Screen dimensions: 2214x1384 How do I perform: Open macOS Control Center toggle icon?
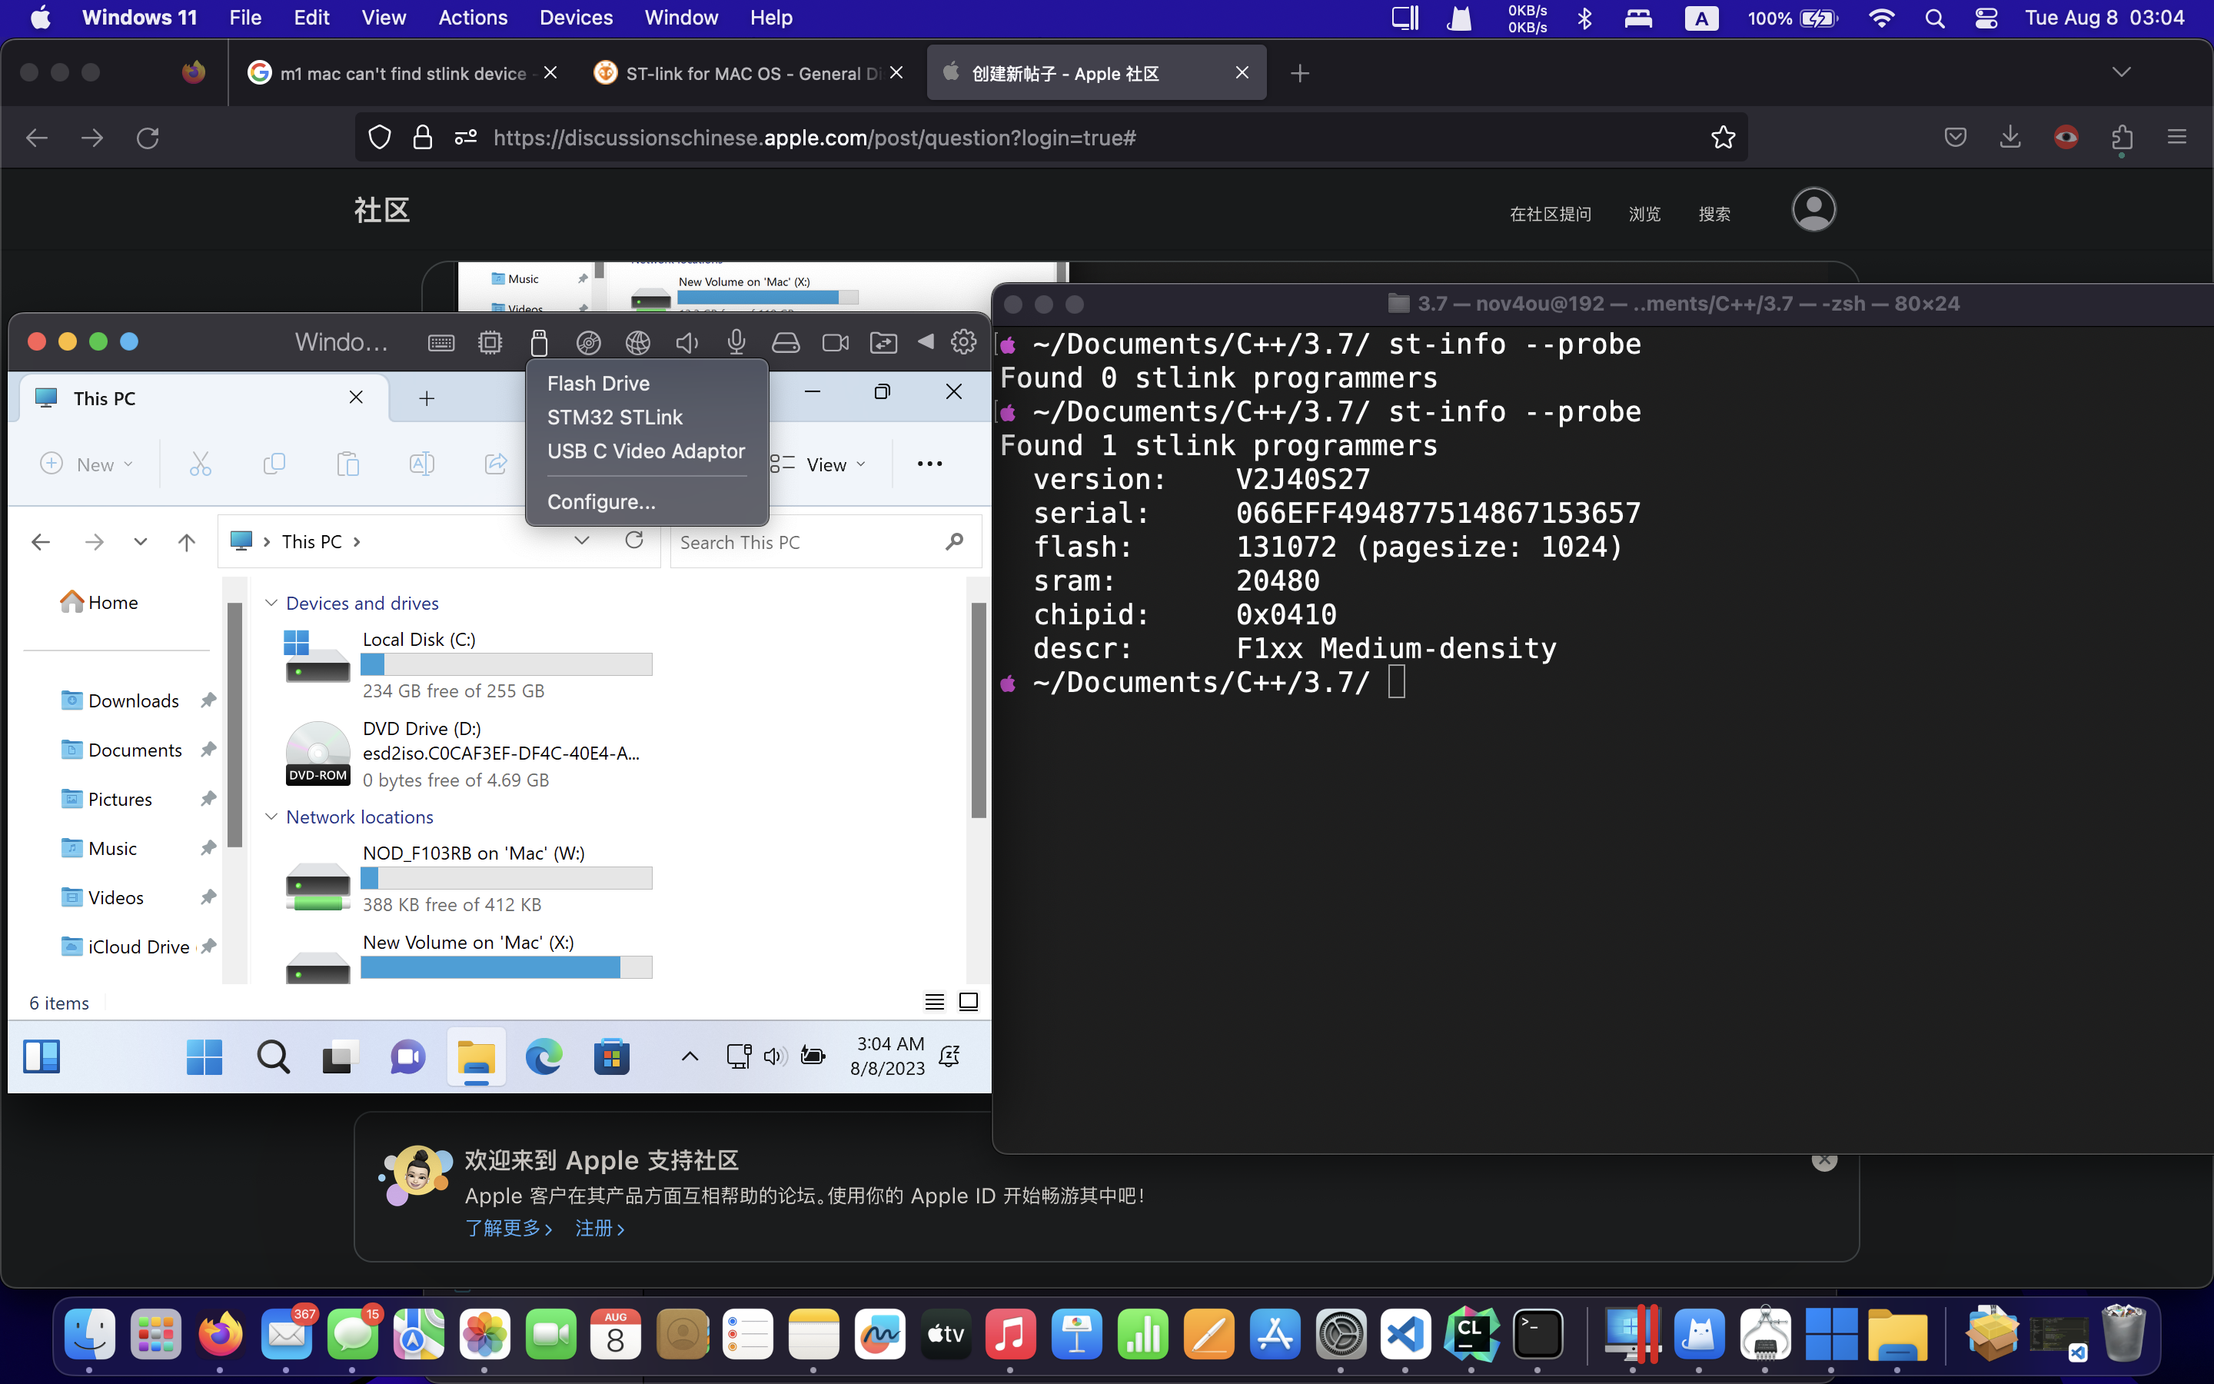coord(1985,18)
